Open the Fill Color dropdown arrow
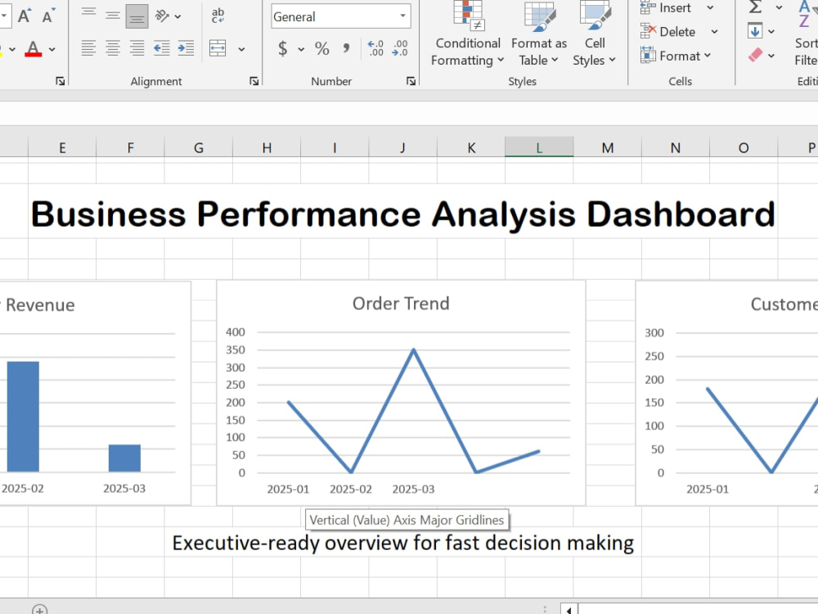This screenshot has width=818, height=614. click(x=12, y=49)
